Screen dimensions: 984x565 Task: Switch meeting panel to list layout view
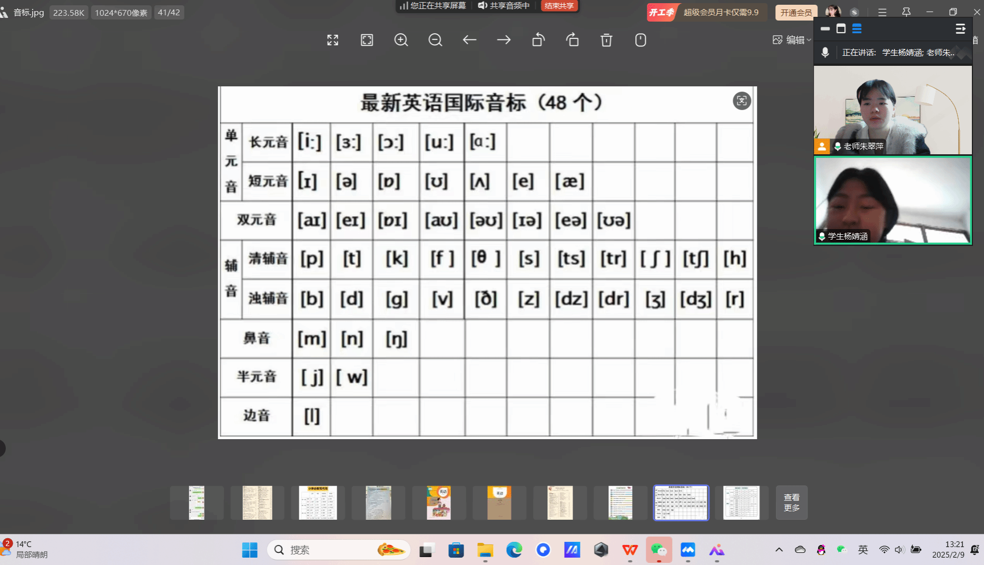pyautogui.click(x=857, y=29)
